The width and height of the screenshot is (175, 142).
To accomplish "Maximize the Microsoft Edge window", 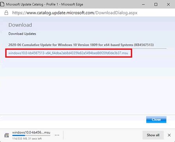I will [x=156, y=4].
